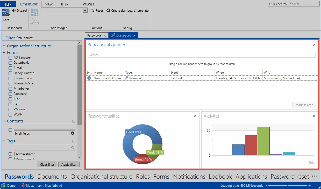
Task: Click the Discard icon in the ribbon
Action: coord(14,11)
